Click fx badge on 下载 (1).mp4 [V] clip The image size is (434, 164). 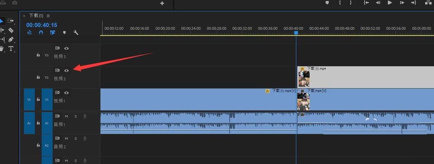tap(267, 91)
